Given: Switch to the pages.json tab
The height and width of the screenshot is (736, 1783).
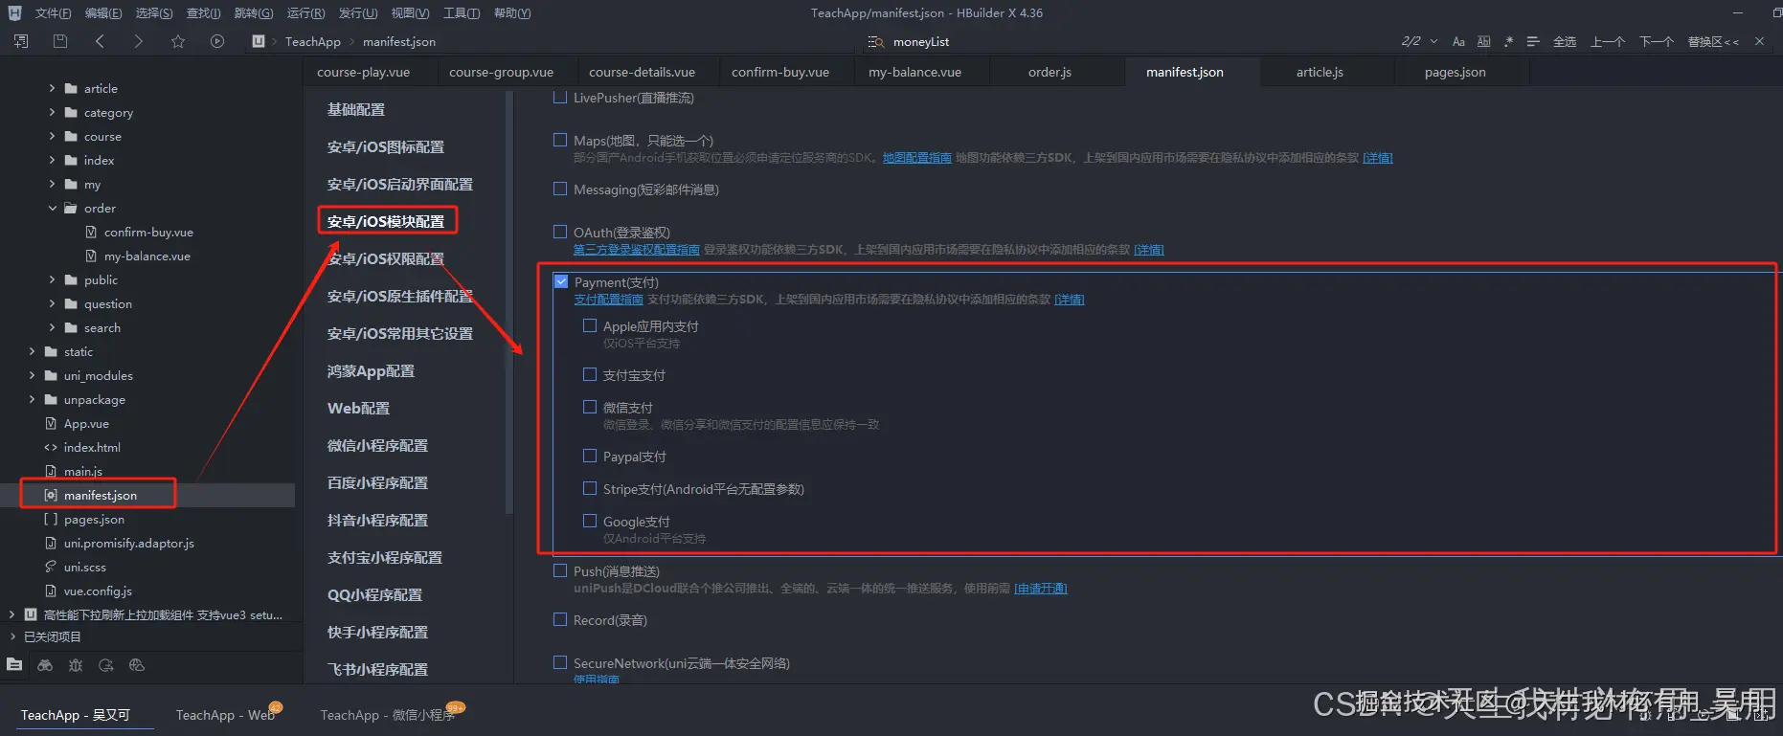Looking at the screenshot, I should click(x=1456, y=72).
